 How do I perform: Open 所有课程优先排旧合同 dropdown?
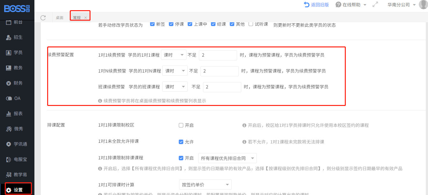227,158
